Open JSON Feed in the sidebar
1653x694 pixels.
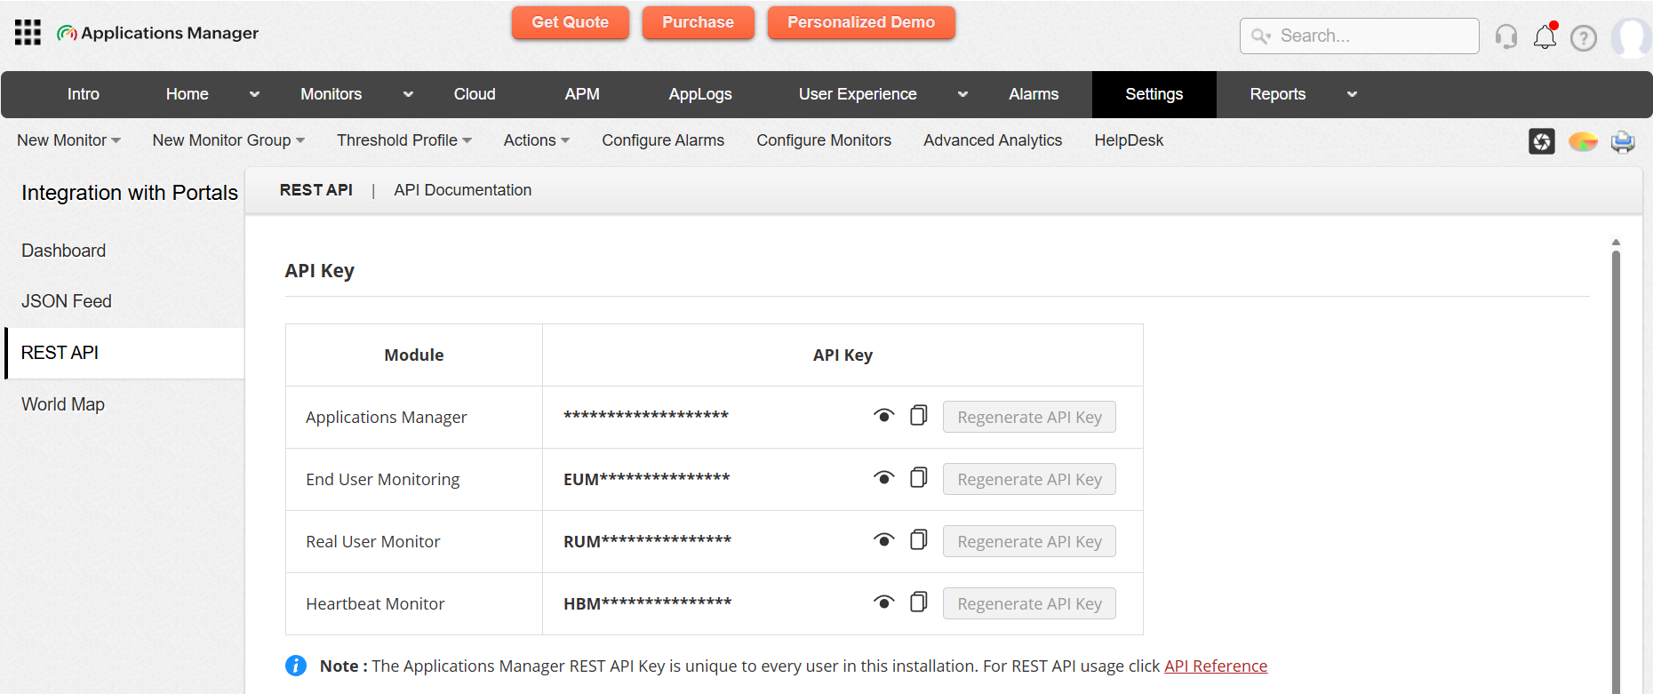(x=67, y=301)
